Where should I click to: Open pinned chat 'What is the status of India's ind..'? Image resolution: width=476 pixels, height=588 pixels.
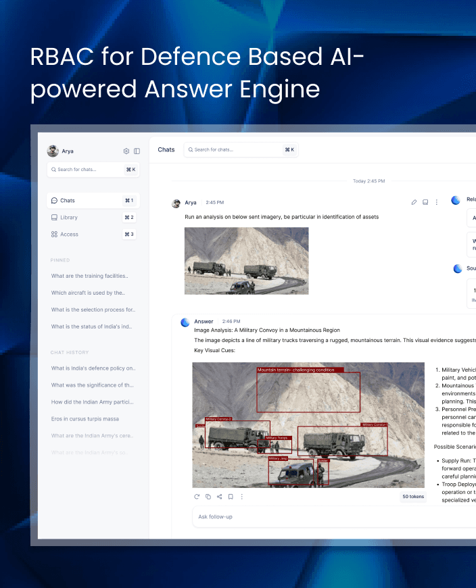(x=91, y=326)
